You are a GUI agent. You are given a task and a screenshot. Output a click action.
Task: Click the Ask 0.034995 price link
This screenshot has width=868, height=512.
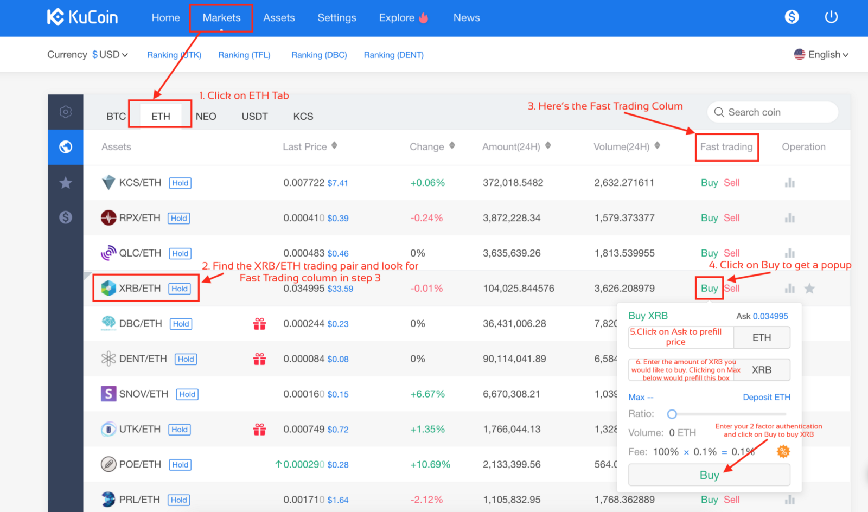[x=762, y=316]
